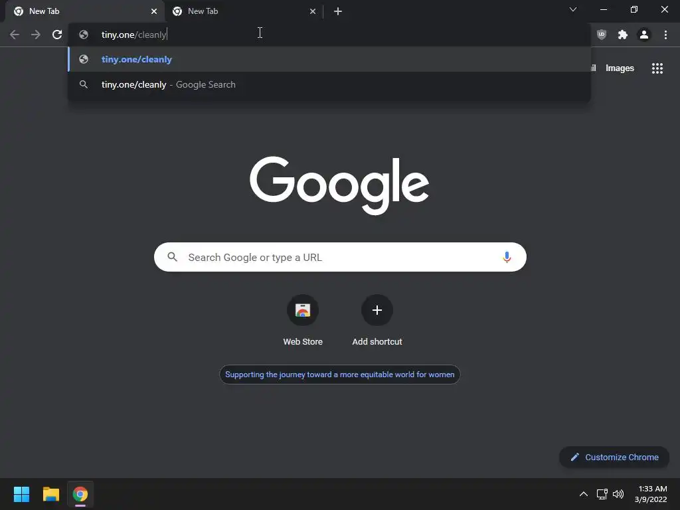Open the uBlock Origin extension icon

(x=601, y=35)
